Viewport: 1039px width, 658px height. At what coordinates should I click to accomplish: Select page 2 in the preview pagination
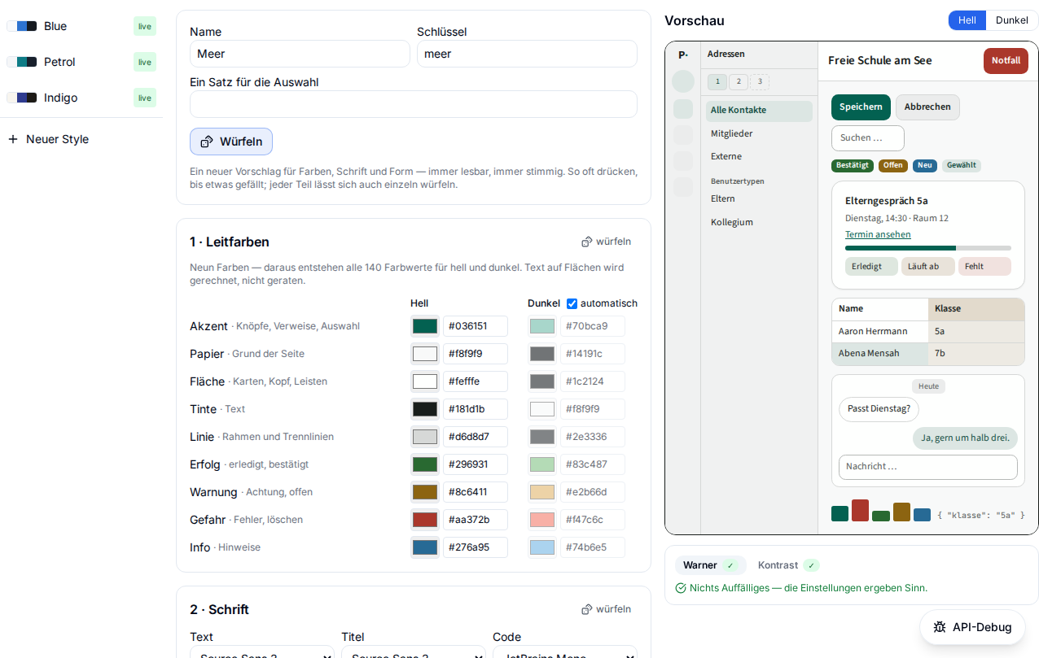(739, 81)
